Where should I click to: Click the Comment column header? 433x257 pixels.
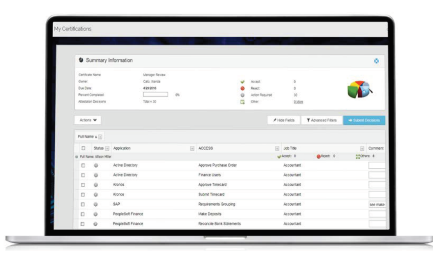[x=376, y=148]
